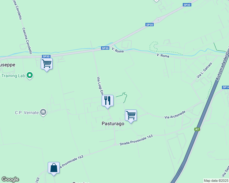The height and width of the screenshot is (183, 229).
Task: Click the SP14 road badge
Action: pyautogui.click(x=226, y=87)
